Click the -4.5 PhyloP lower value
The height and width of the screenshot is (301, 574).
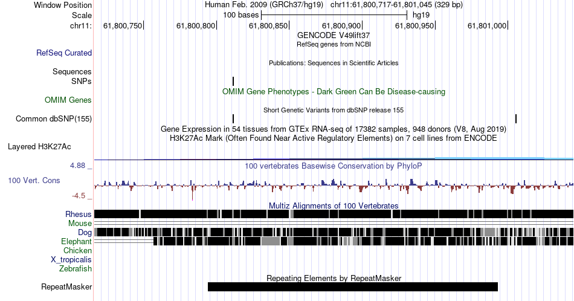tap(79, 196)
